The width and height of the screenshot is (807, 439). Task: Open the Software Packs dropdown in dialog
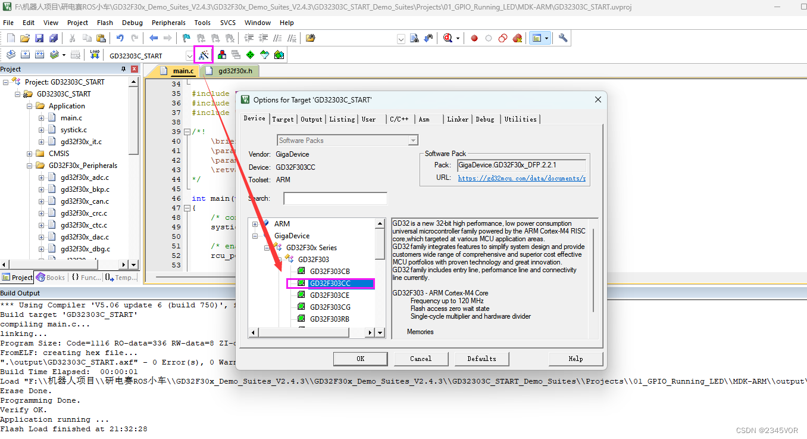point(413,141)
